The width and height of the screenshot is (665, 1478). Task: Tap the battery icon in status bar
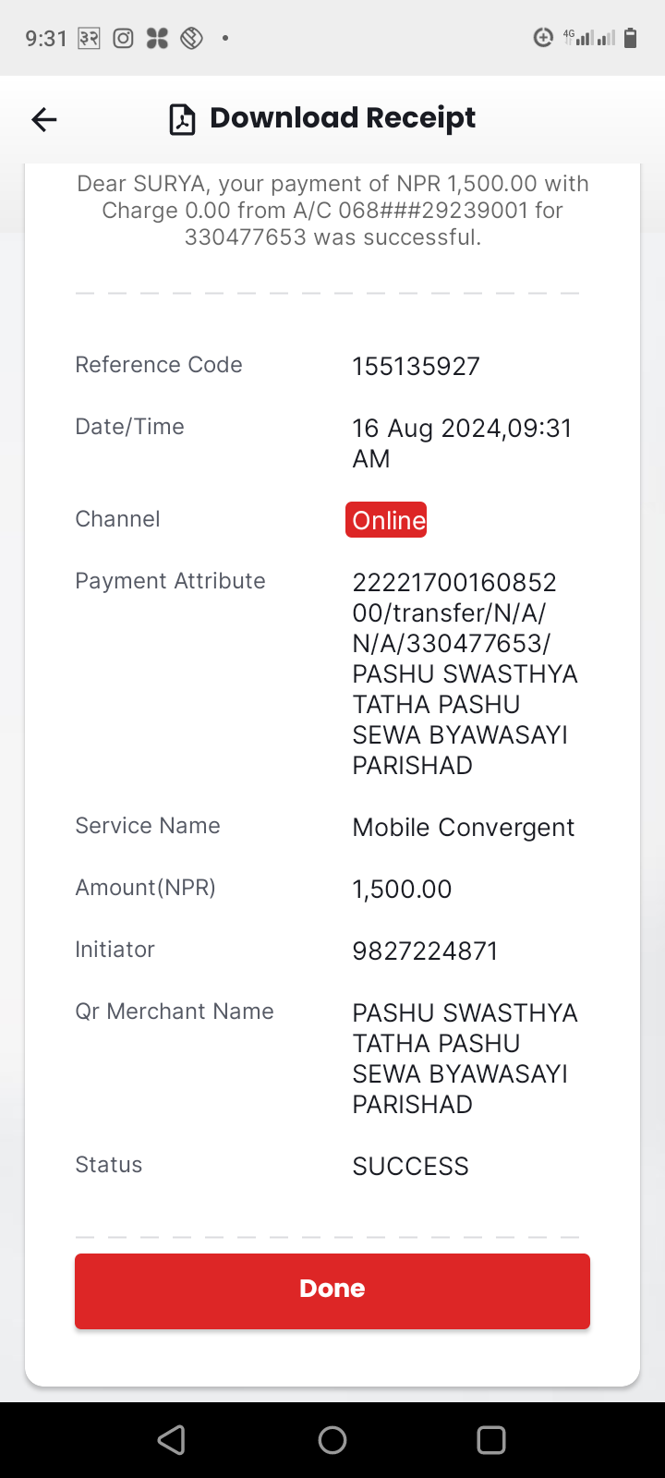[x=631, y=38]
